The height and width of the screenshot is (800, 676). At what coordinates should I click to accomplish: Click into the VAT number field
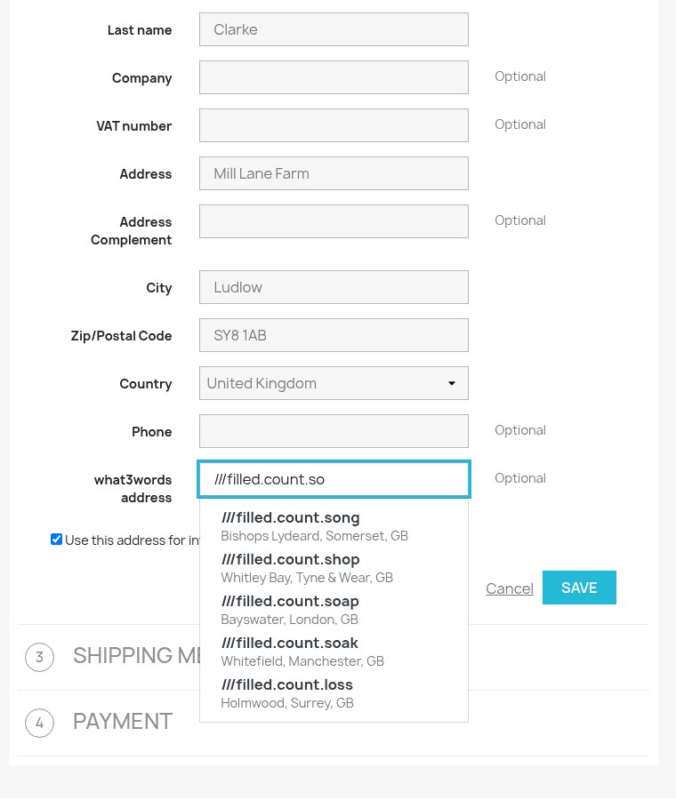(x=334, y=125)
